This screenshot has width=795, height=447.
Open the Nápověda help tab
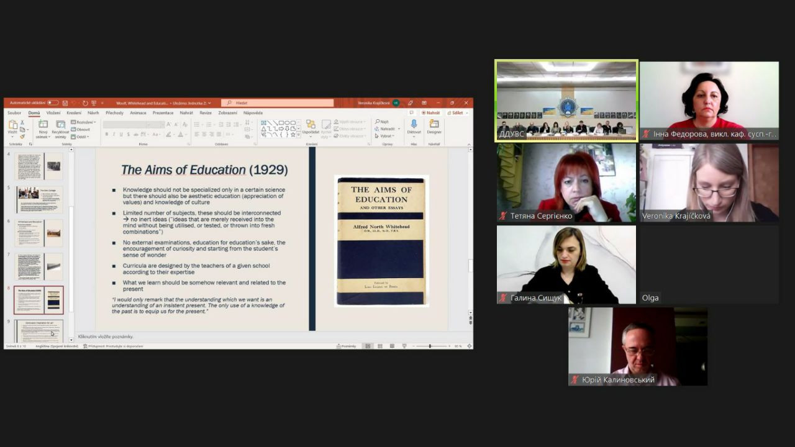tap(253, 113)
